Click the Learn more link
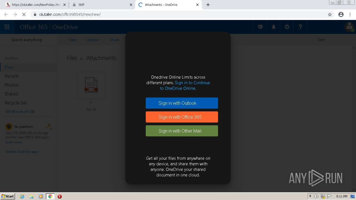Image resolution: width=356 pixels, height=200 pixels. pos(14,142)
